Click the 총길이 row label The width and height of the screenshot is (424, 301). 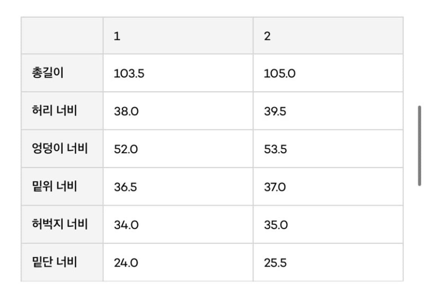tap(48, 73)
